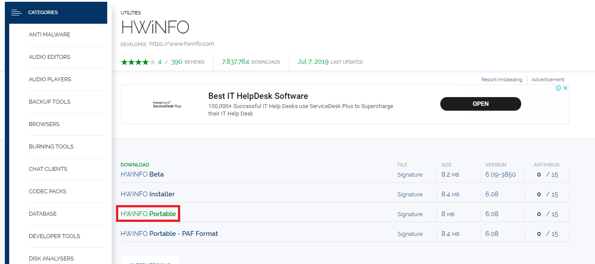Open Signature for HWiNFO Portable
The height and width of the screenshot is (264, 595).
pos(410,214)
